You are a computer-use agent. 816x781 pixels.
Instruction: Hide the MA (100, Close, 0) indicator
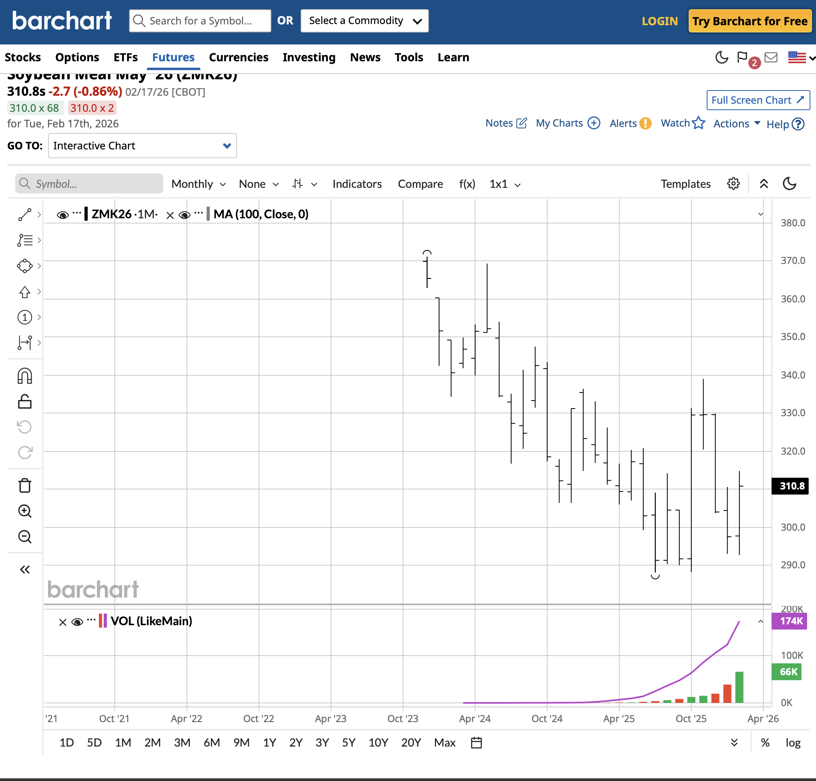coord(184,215)
